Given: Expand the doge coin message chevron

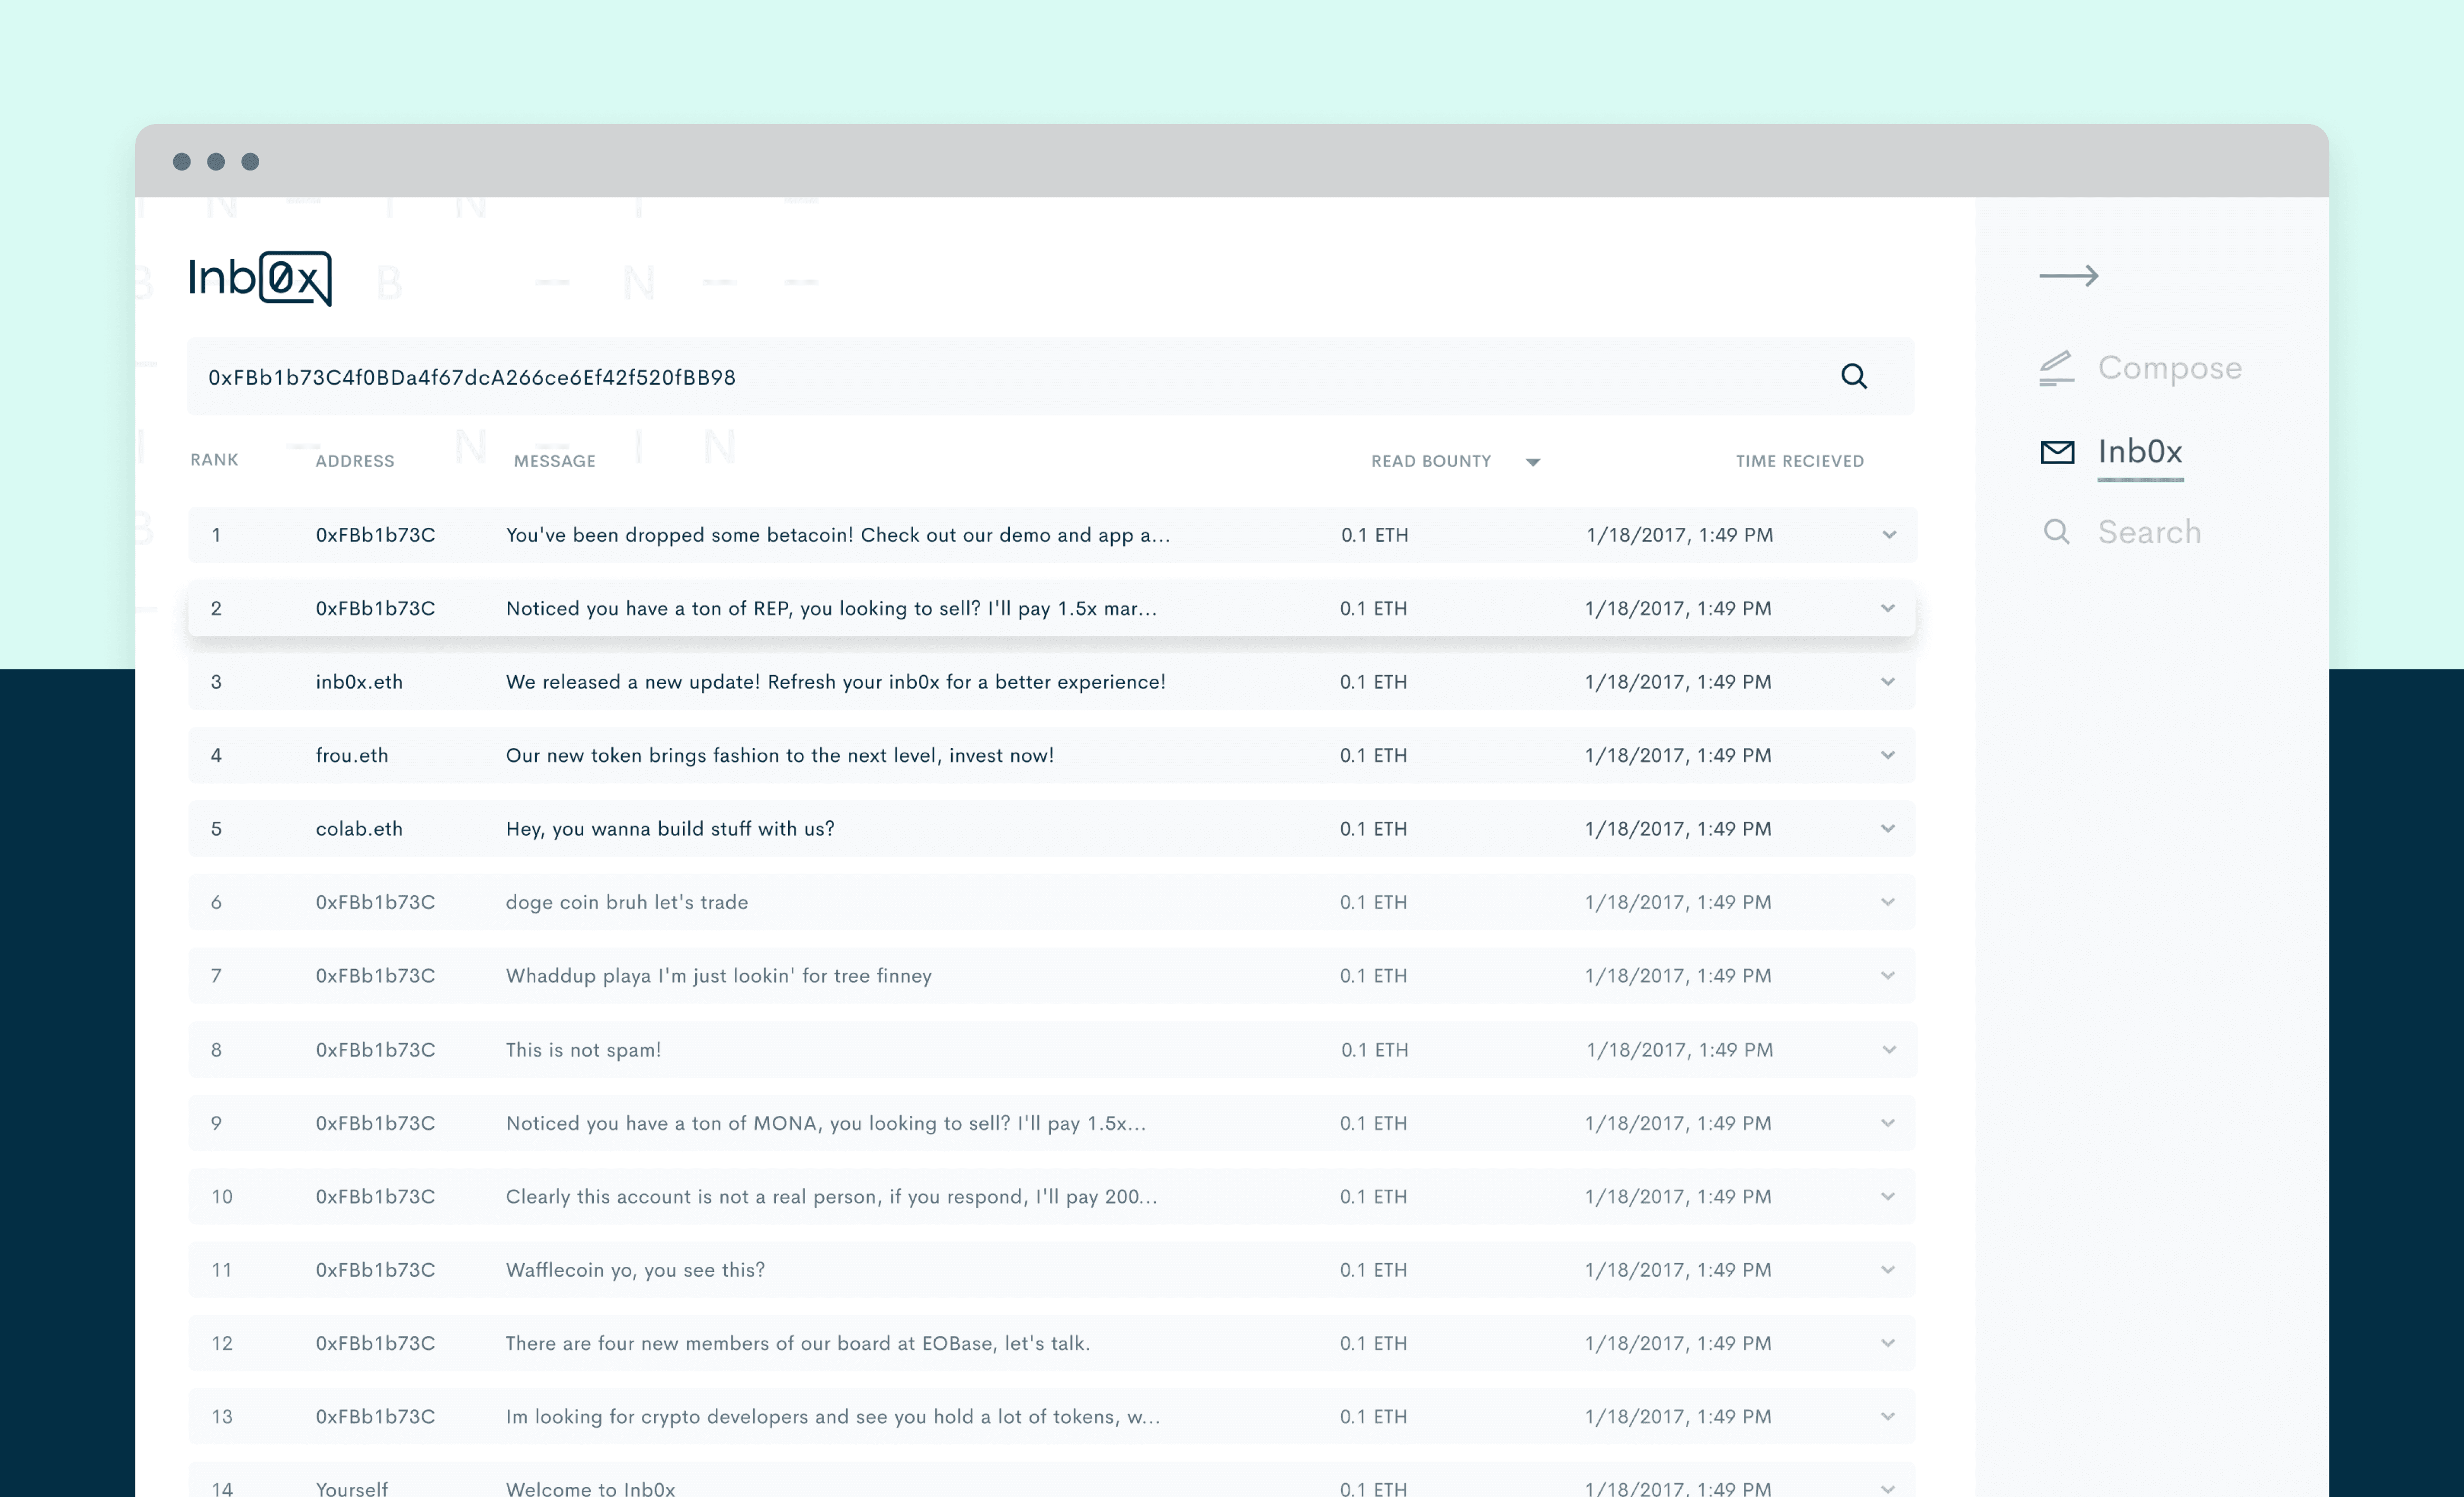Looking at the screenshot, I should (x=1887, y=902).
